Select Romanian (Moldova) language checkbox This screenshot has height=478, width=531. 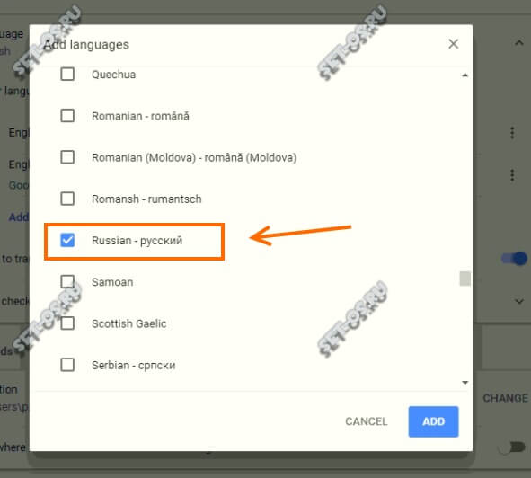click(x=67, y=157)
